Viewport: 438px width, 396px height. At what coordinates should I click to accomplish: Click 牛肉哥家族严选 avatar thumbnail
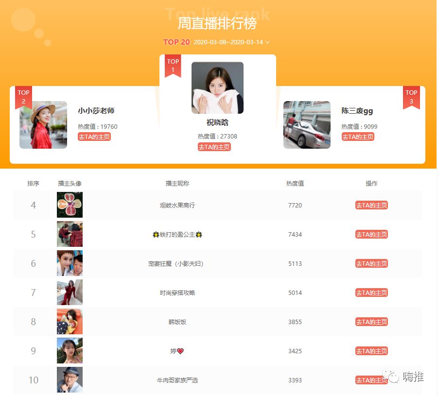(70, 380)
